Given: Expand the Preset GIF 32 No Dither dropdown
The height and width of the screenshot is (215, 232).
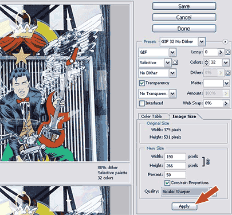Looking at the screenshot, I should coord(202,41).
